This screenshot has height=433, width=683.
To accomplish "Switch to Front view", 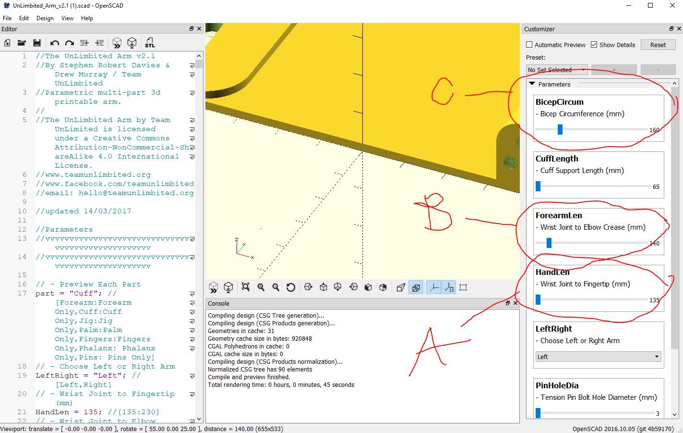I will (368, 287).
